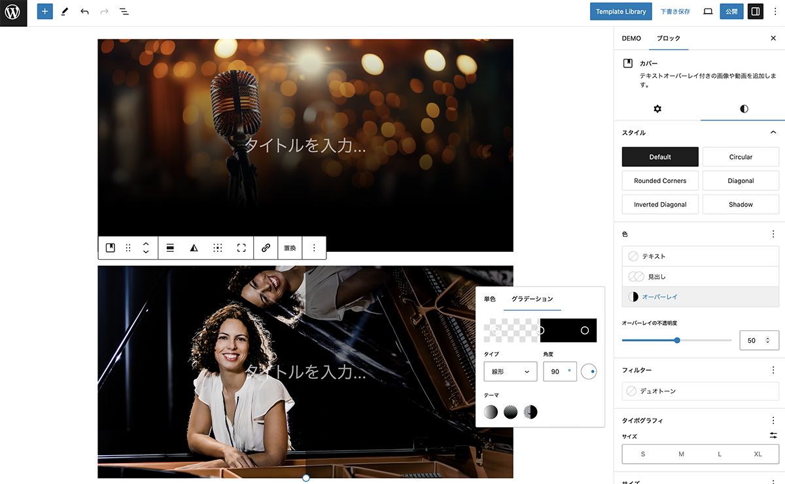
Task: Open the gradient type dropdown
Action: coord(510,372)
